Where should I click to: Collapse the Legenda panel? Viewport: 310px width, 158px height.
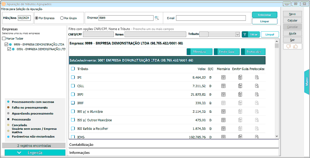35,153
